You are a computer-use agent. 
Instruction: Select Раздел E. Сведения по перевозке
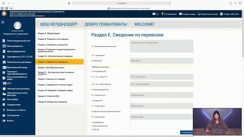pos(59,62)
